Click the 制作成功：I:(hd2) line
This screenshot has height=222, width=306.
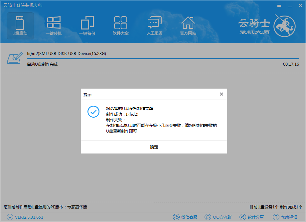[x=122, y=114]
